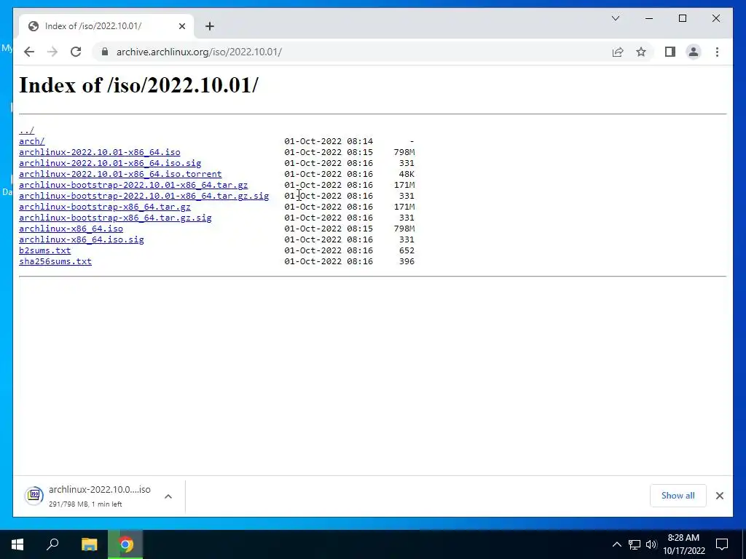This screenshot has height=559, width=746.
Task: Click the Chrome icon in the taskbar
Action: [x=125, y=544]
